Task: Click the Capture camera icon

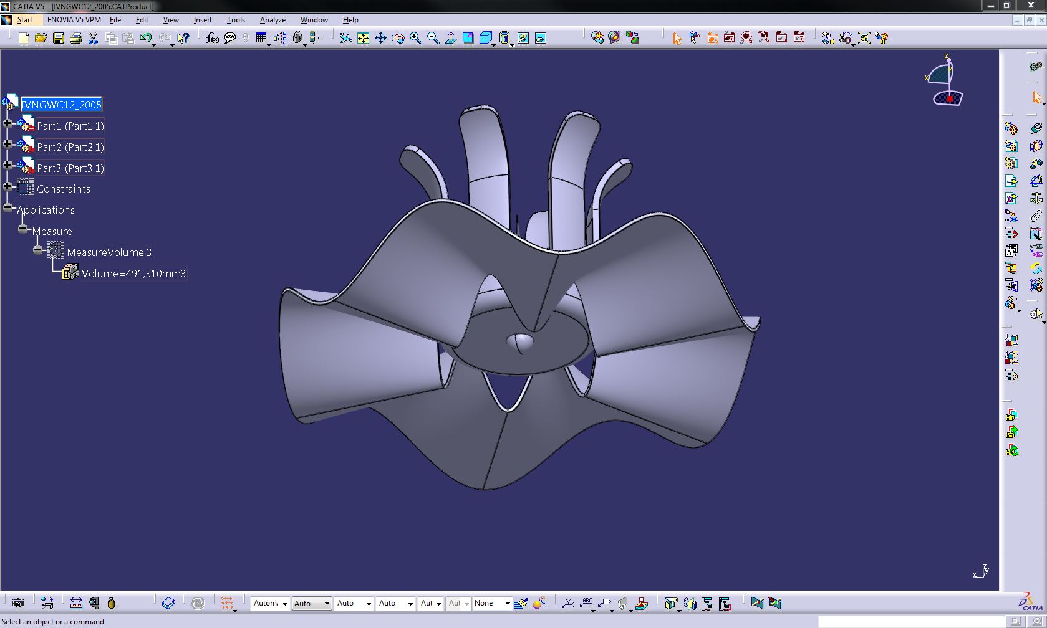Action: pos(18,603)
